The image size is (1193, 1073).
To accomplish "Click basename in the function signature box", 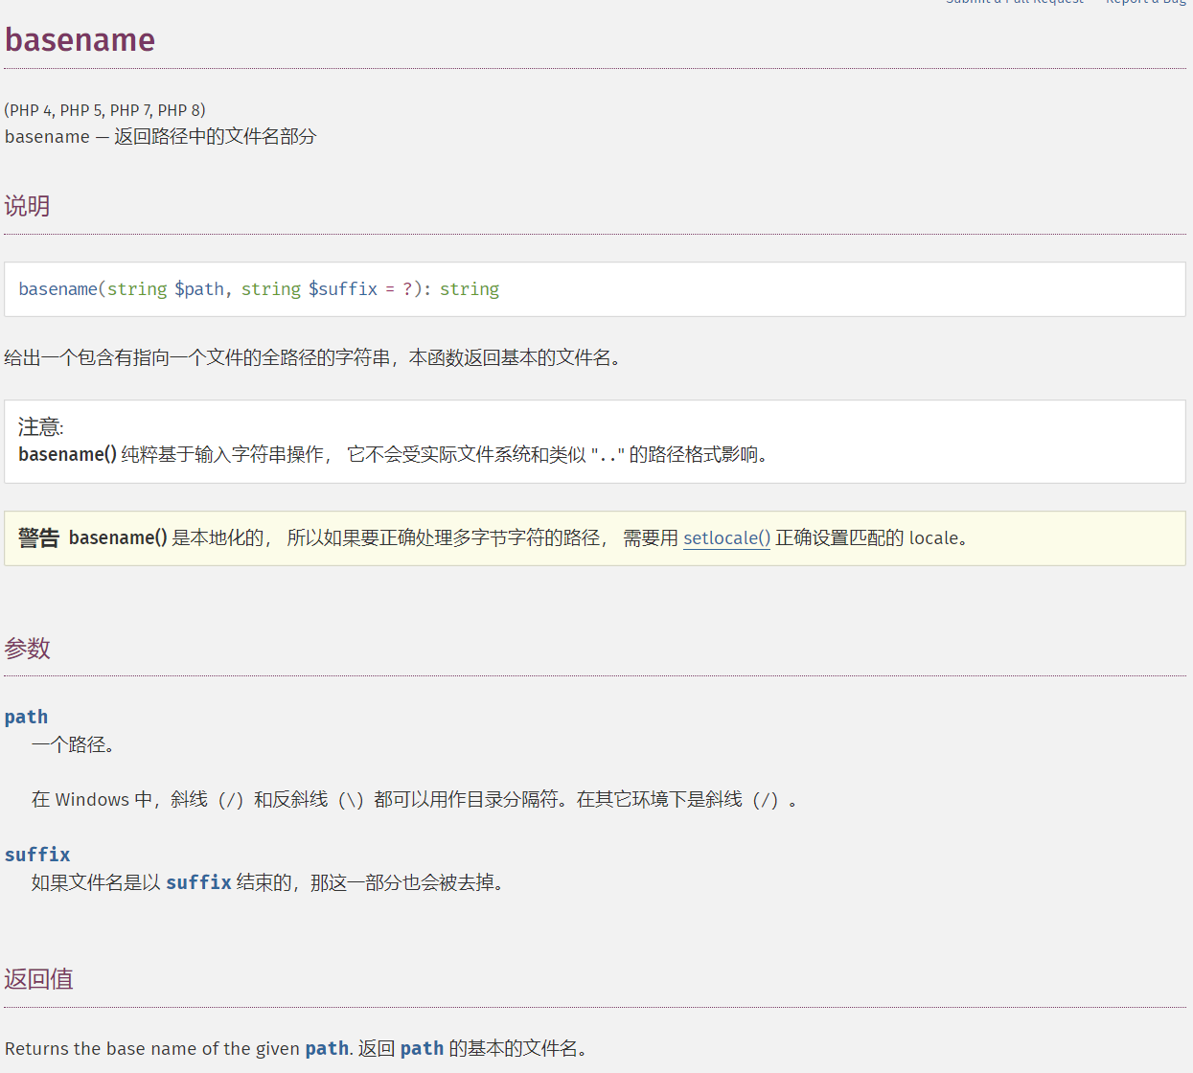I will pos(57,289).
